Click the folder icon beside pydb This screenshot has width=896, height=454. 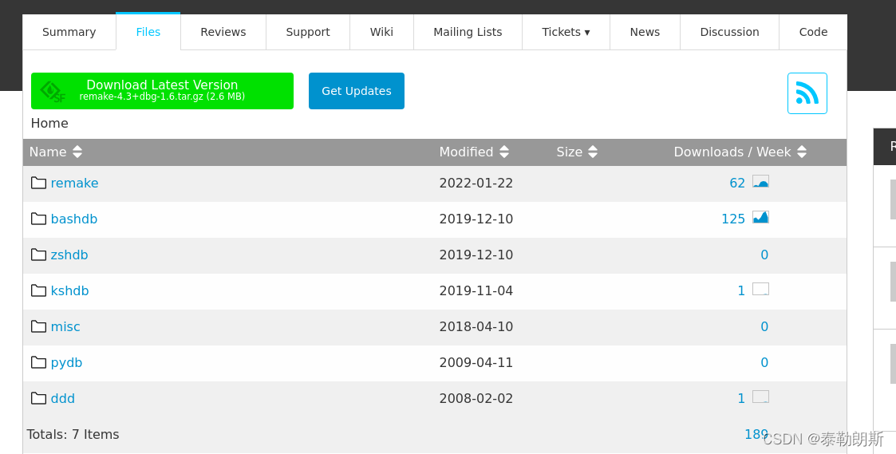[39, 362]
